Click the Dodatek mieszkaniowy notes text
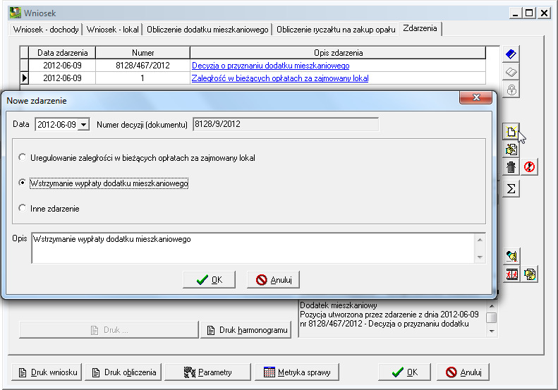 click(389, 315)
